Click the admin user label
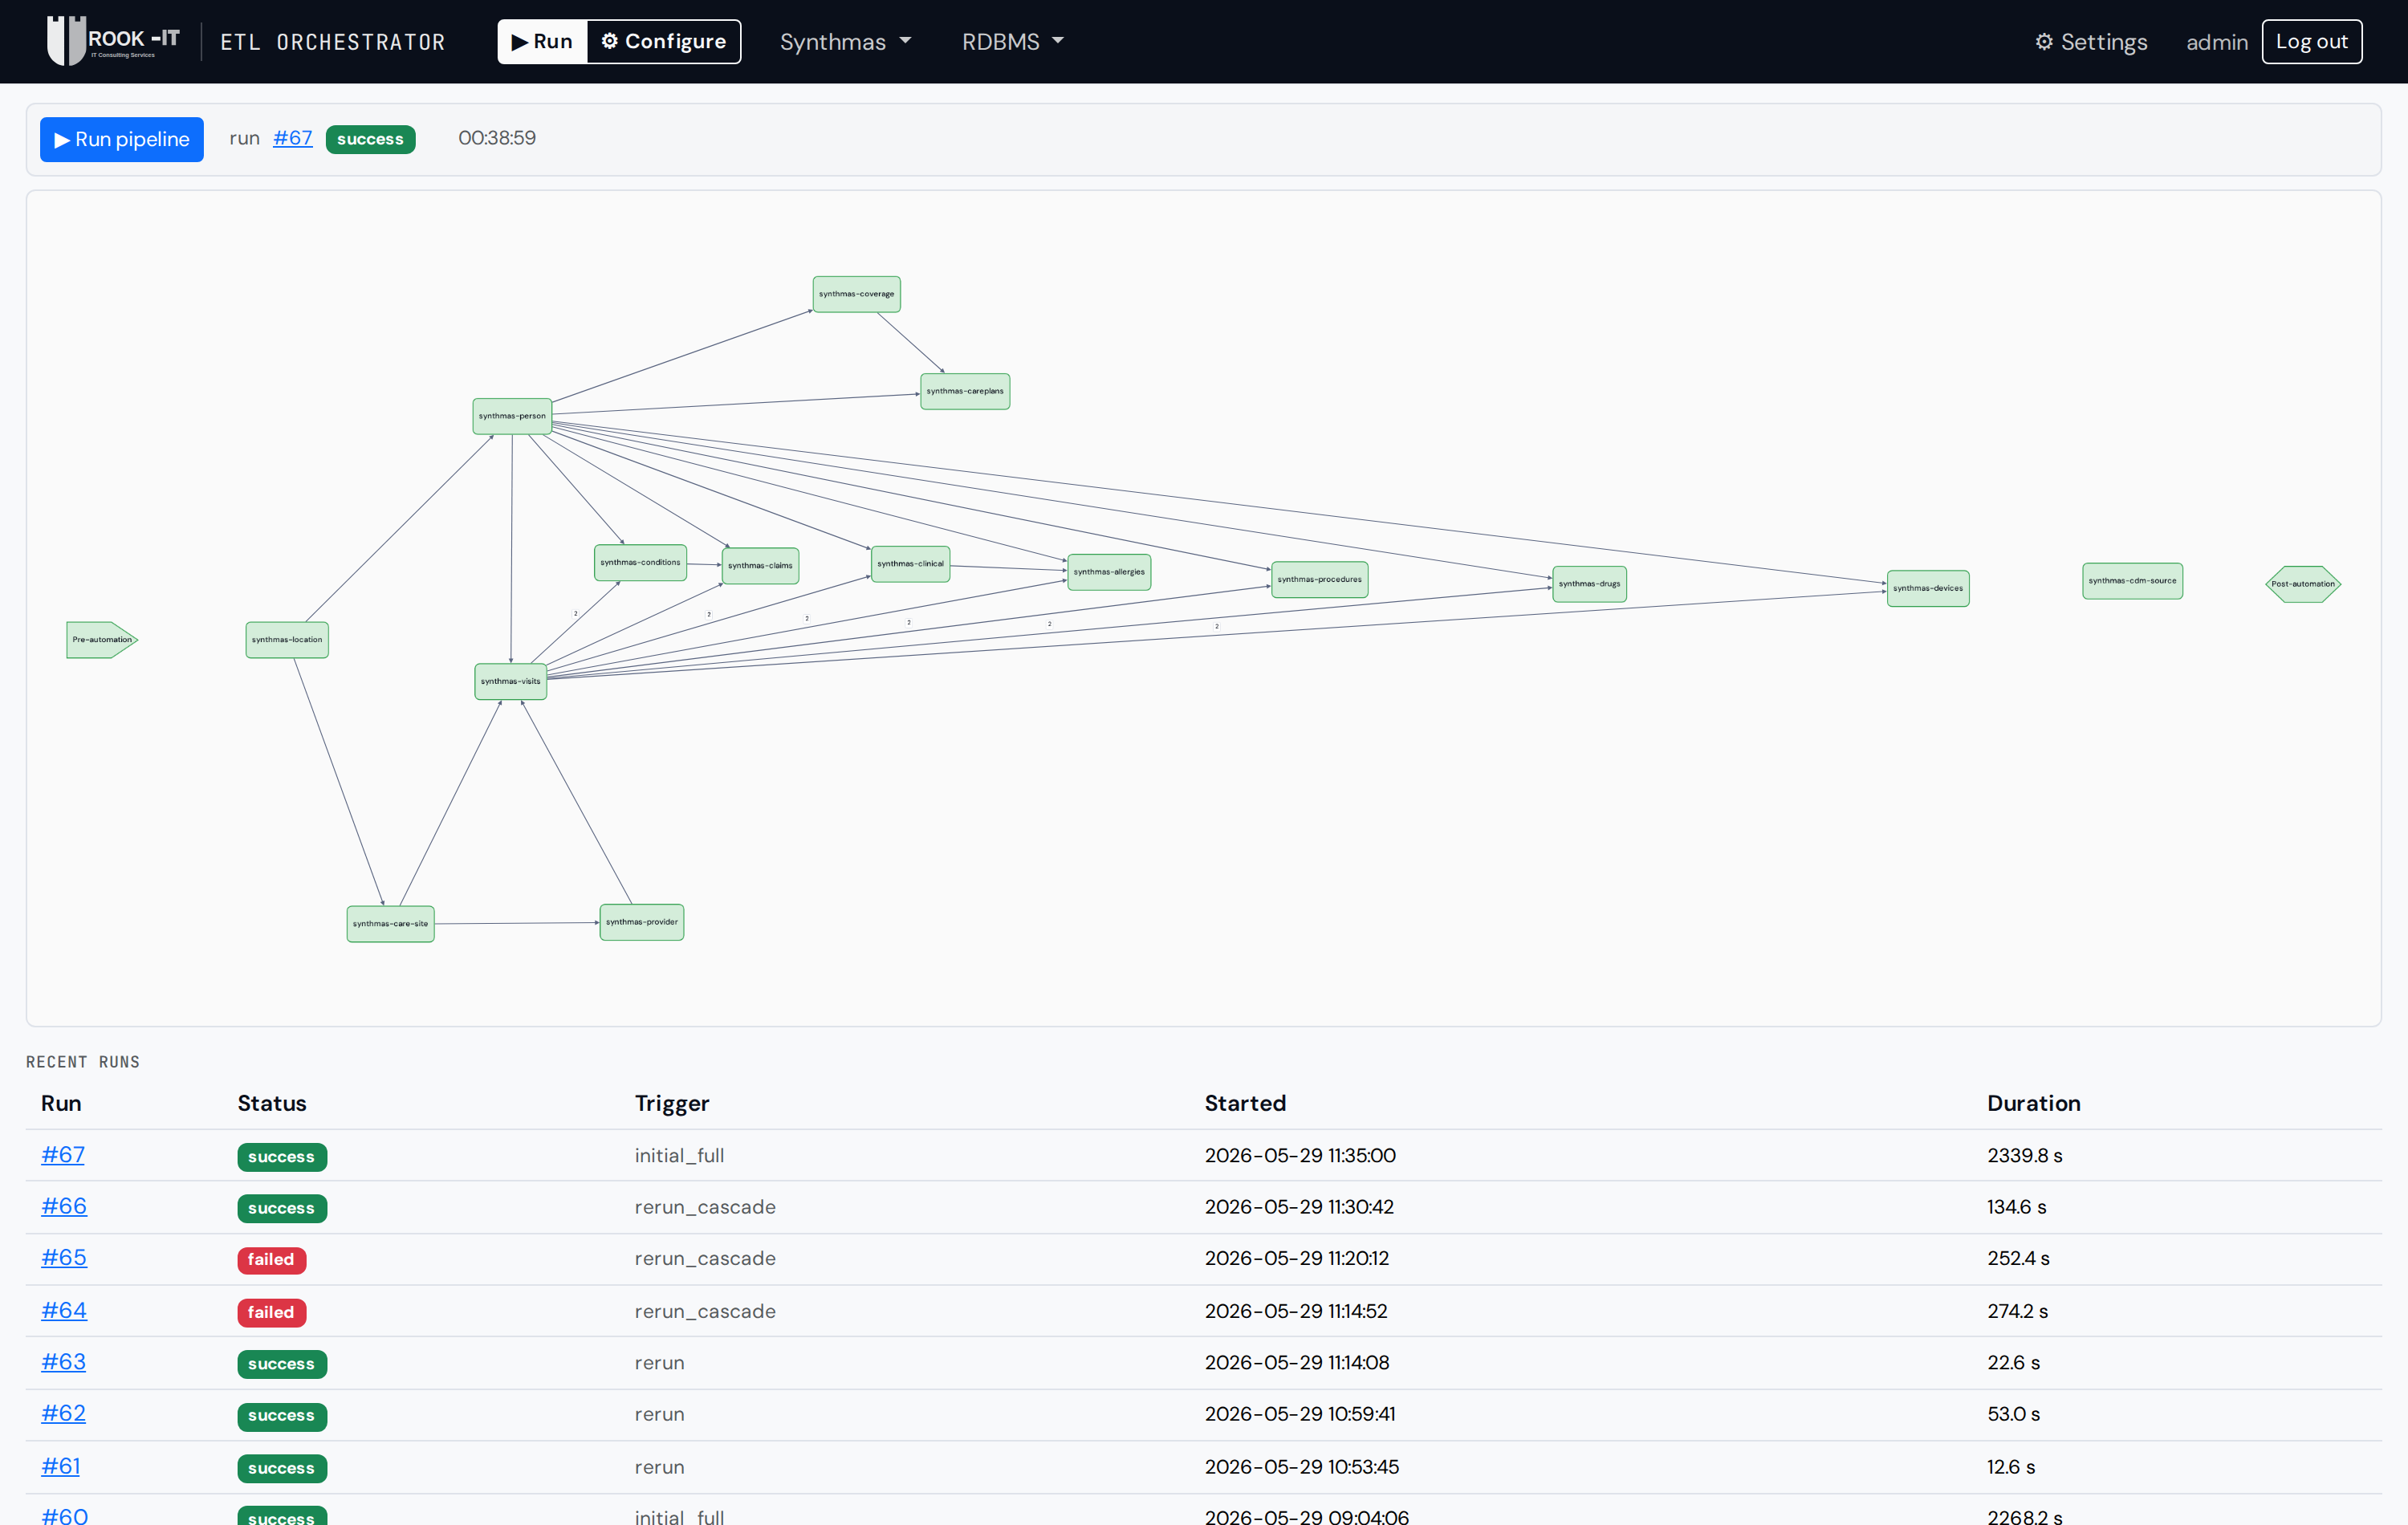Viewport: 2408px width, 1525px height. [x=2216, y=42]
